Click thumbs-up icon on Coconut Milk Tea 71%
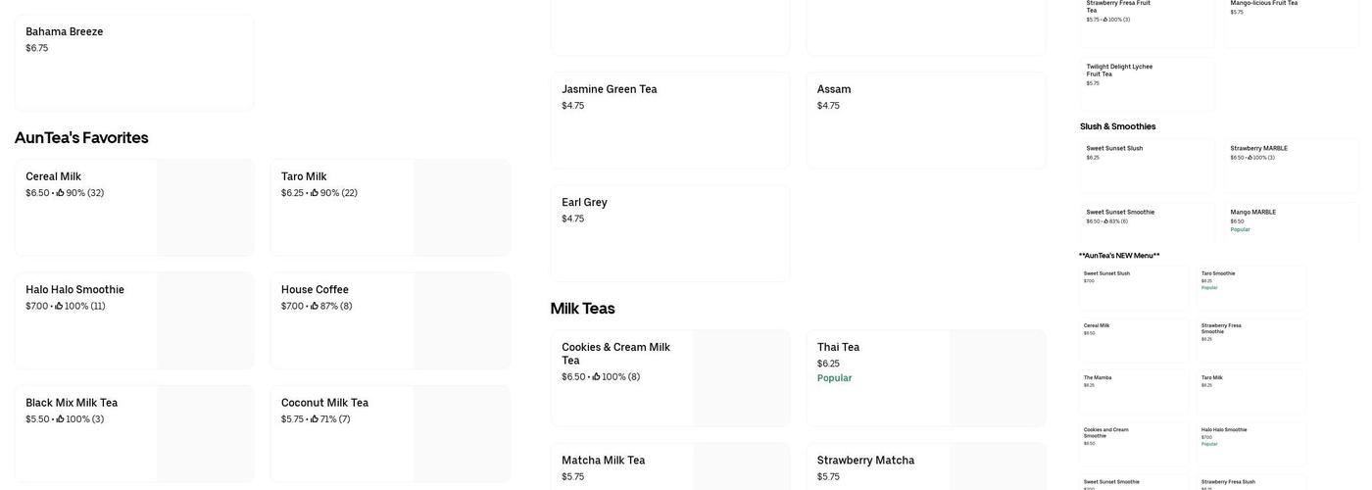 pyautogui.click(x=315, y=419)
